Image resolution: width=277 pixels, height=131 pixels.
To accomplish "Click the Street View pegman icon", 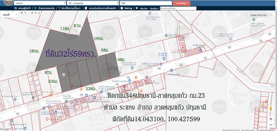I will 271,109.
